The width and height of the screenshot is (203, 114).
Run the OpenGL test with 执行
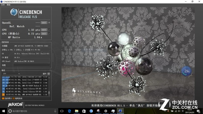click(44, 23)
